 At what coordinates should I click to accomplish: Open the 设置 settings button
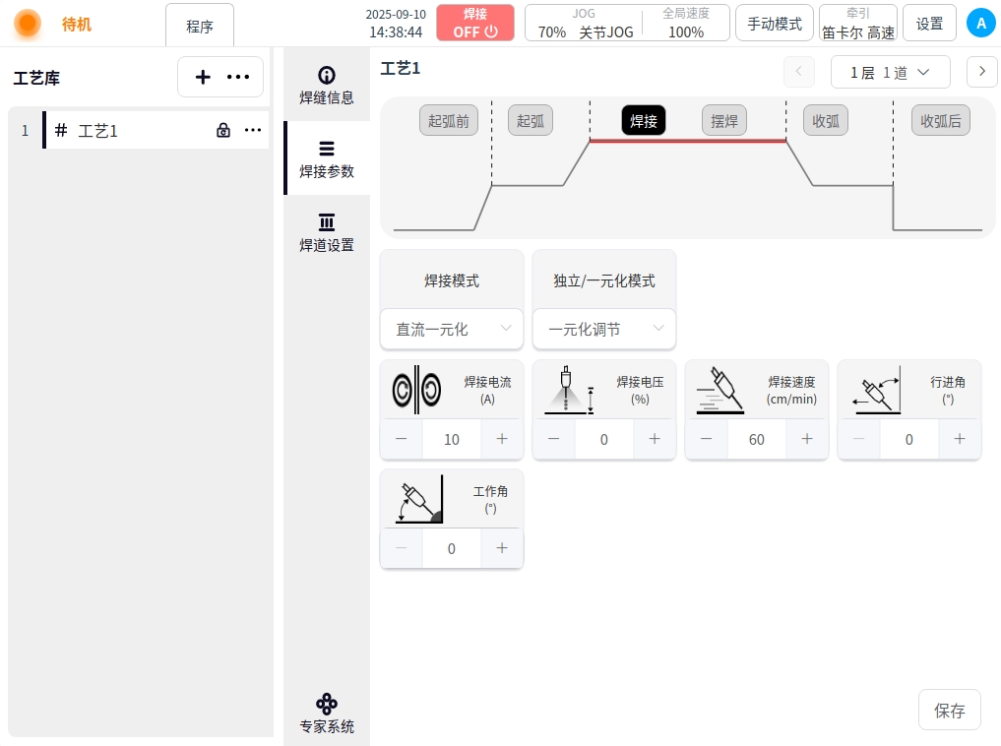tap(929, 24)
